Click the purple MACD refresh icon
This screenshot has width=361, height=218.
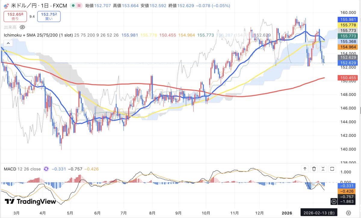tap(46, 169)
